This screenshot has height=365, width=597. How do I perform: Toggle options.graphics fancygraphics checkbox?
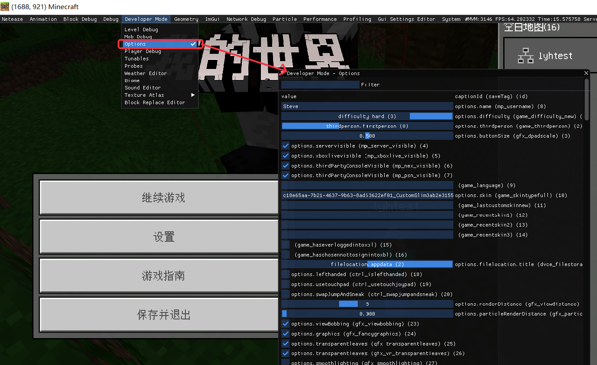click(285, 334)
